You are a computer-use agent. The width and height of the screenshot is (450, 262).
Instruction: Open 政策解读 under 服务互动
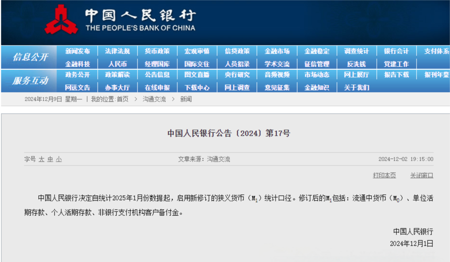click(x=117, y=75)
